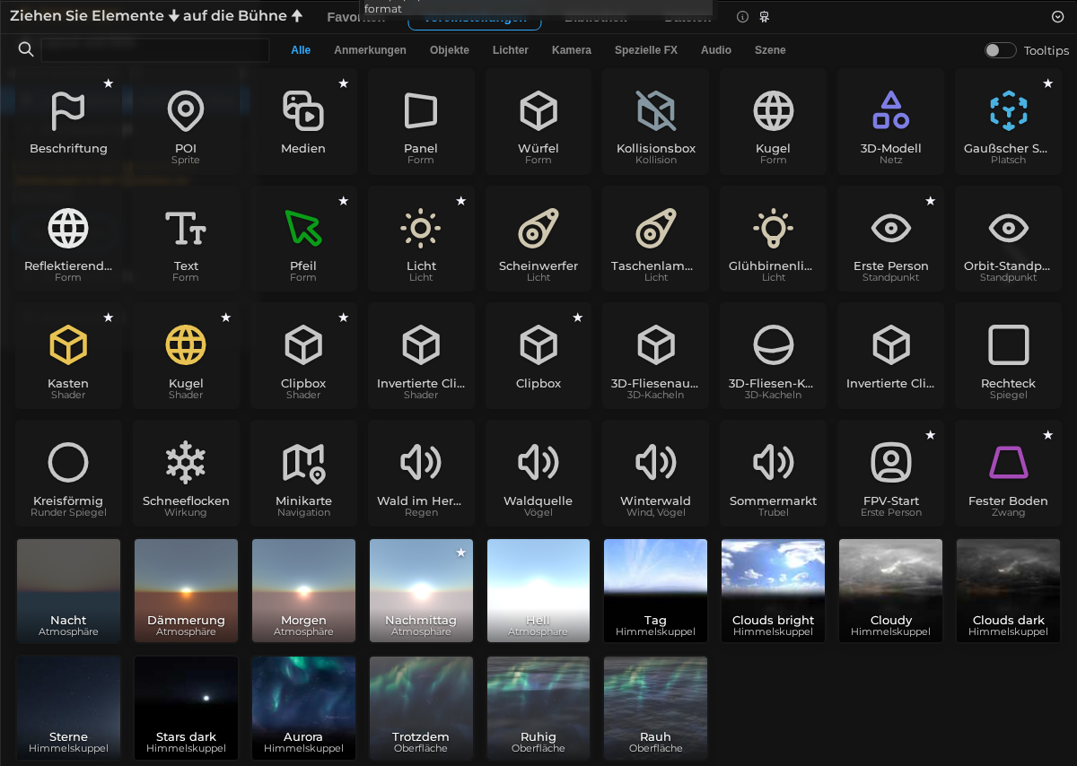Viewport: 1077px width, 766px height.
Task: Select the Scheinwerfer light element
Action: [x=538, y=239]
